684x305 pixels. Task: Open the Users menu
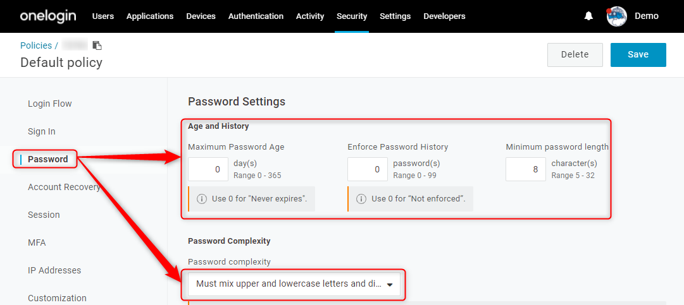pos(103,16)
